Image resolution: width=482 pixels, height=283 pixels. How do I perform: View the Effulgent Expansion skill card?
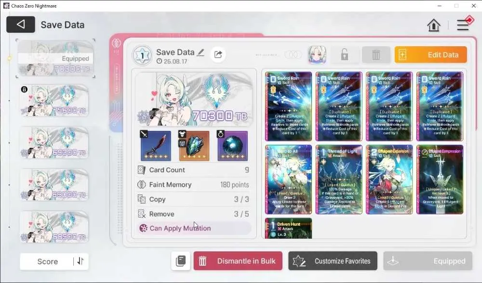pyautogui.click(x=389, y=180)
